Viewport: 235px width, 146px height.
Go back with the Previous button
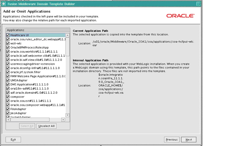[172, 140]
